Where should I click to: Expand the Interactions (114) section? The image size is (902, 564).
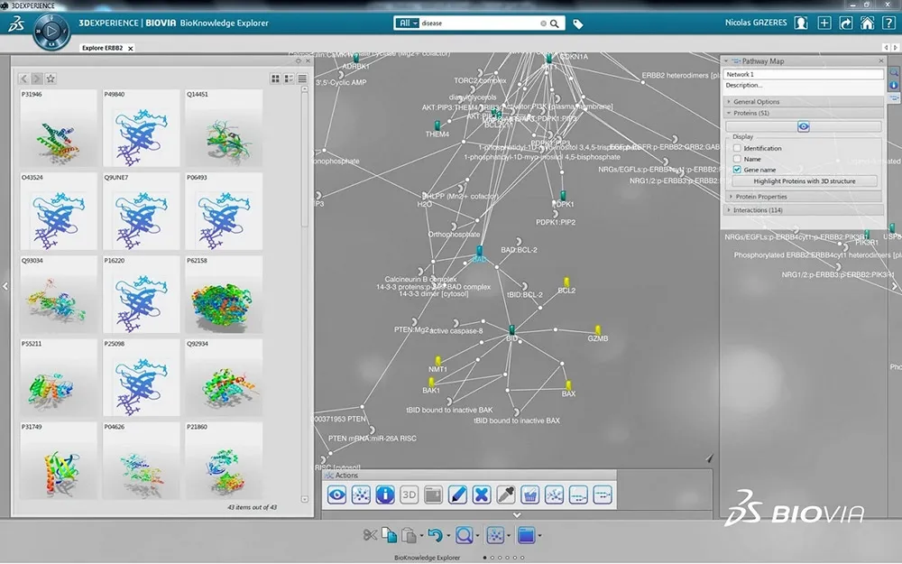tap(758, 210)
